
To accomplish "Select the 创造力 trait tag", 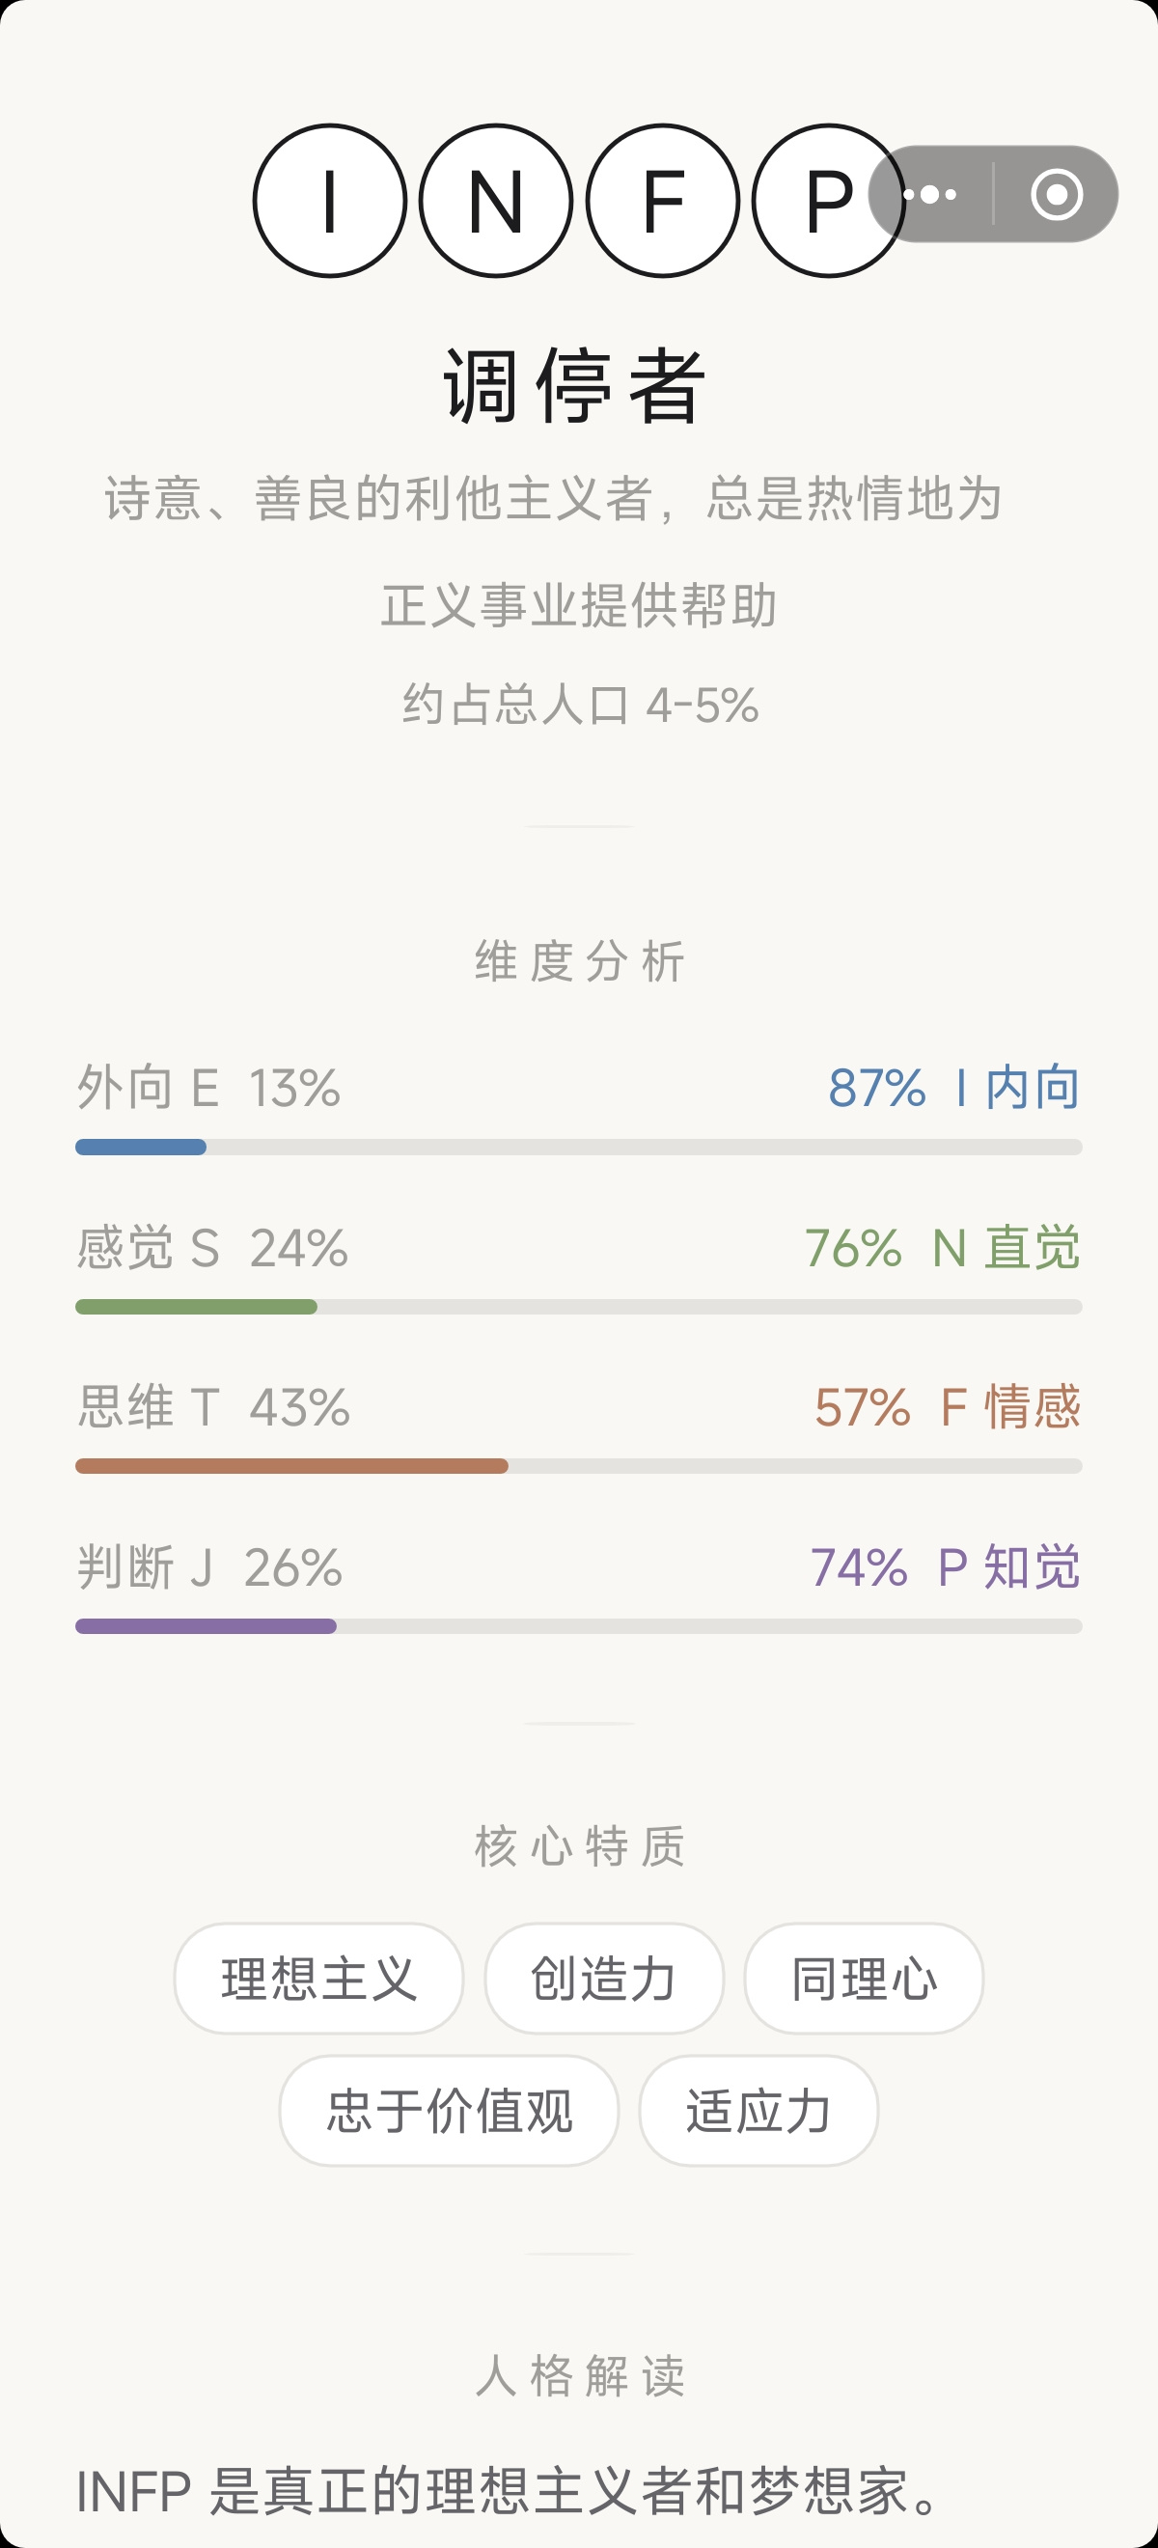I will pyautogui.click(x=603, y=1979).
